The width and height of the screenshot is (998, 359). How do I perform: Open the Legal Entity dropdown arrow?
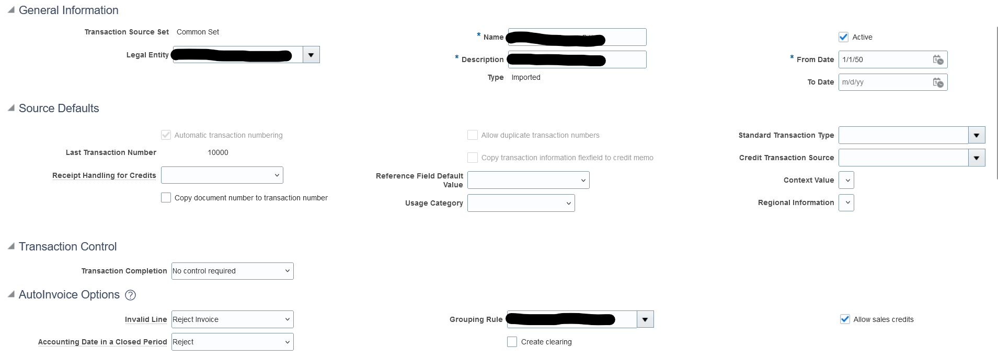311,55
